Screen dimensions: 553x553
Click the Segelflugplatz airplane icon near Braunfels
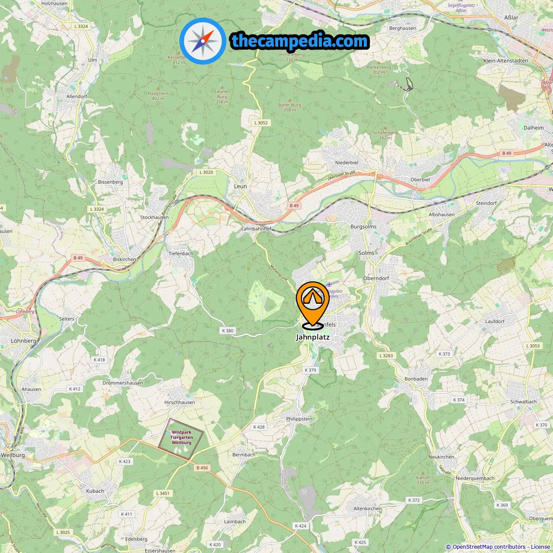tap(329, 284)
